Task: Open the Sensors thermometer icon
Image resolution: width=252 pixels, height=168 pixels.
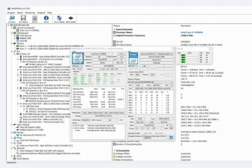Action: (x=35, y=19)
